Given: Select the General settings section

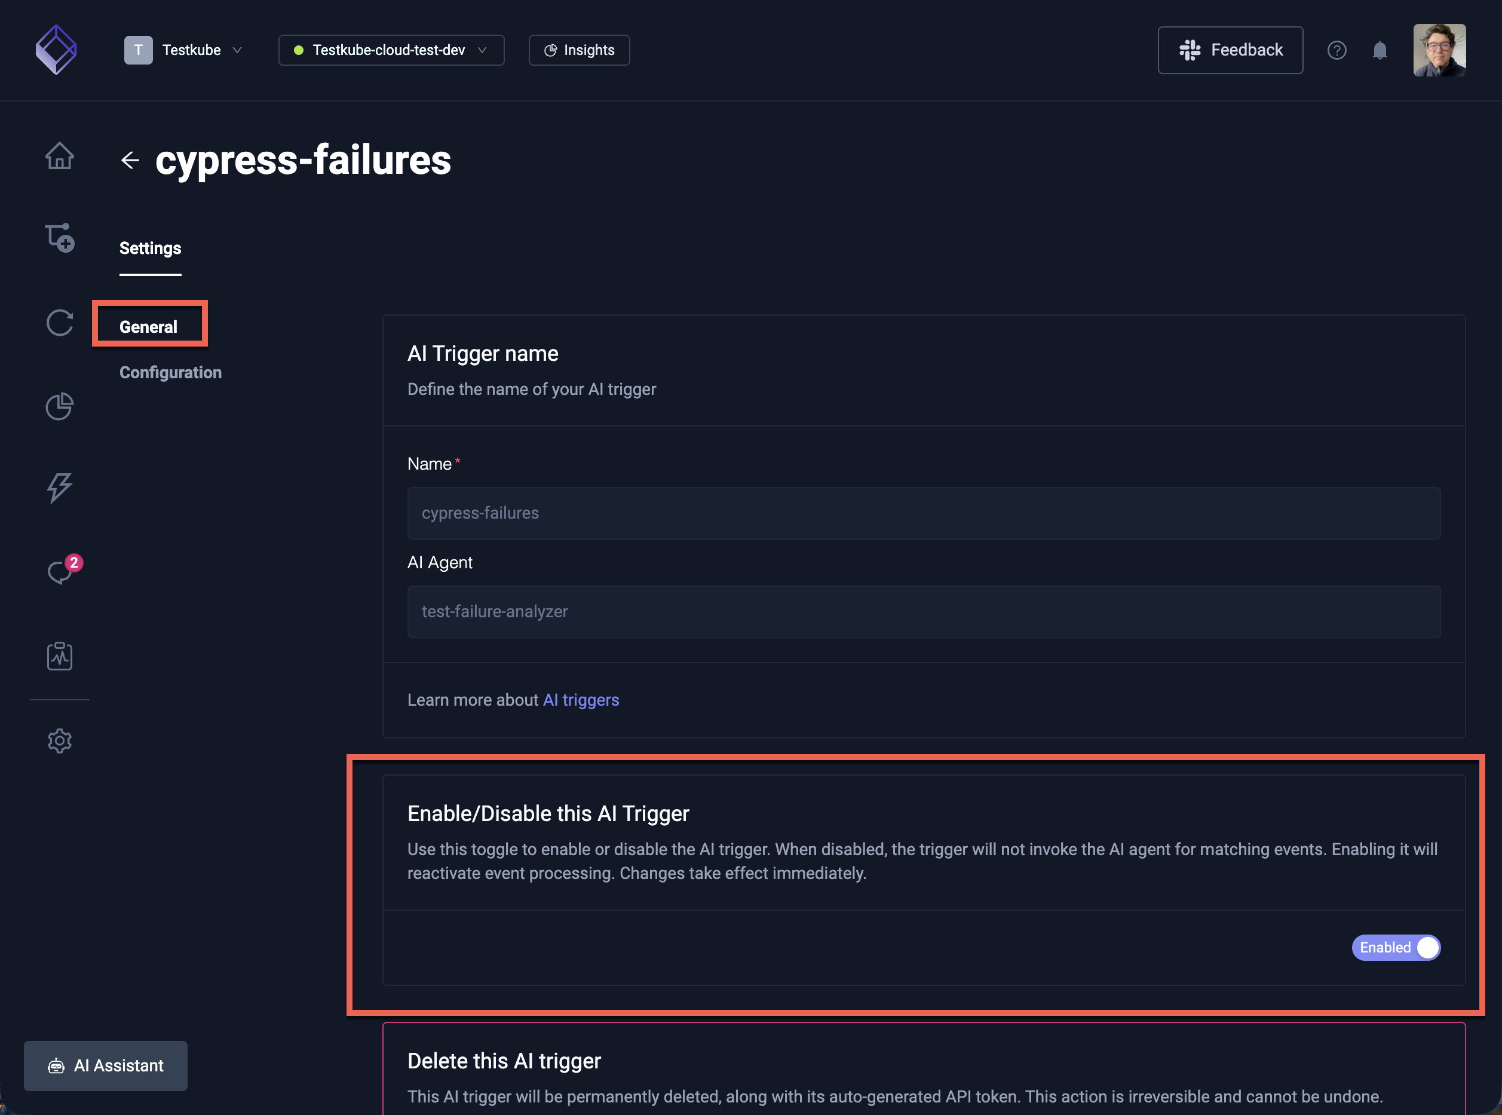Looking at the screenshot, I should coord(148,326).
